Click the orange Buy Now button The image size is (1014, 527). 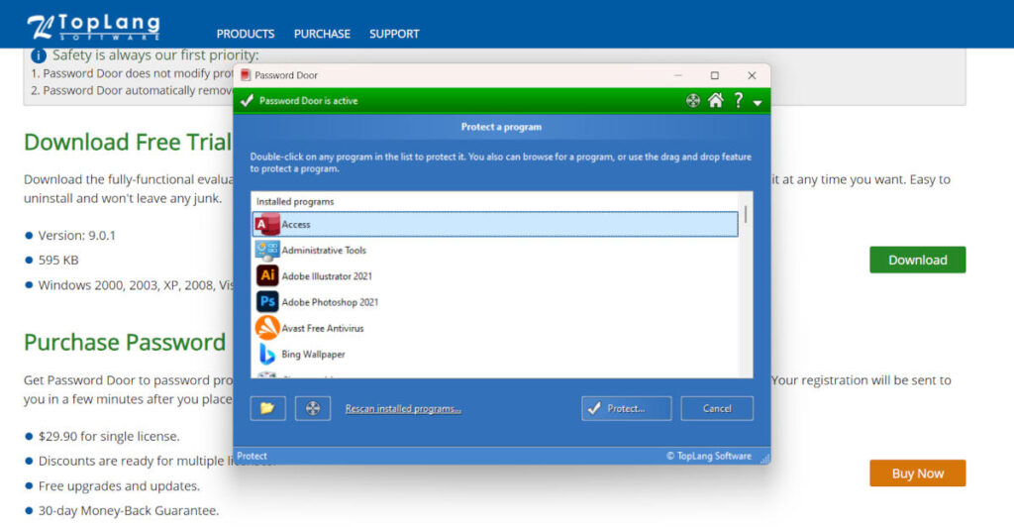tap(917, 474)
